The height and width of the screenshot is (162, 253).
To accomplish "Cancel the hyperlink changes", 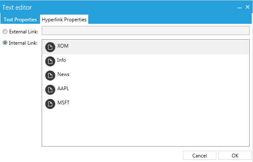I will coord(199,155).
